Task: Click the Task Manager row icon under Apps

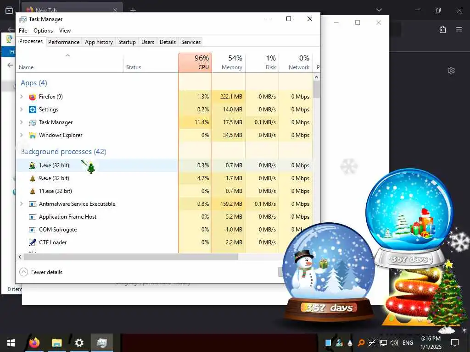Action: click(x=33, y=122)
